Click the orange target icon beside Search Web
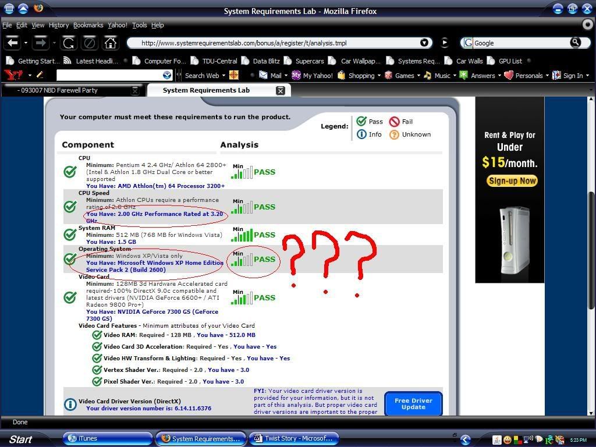The height and width of the screenshot is (447, 596). [x=234, y=75]
